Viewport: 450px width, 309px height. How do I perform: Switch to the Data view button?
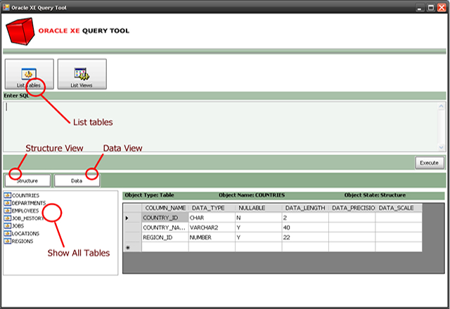click(77, 180)
